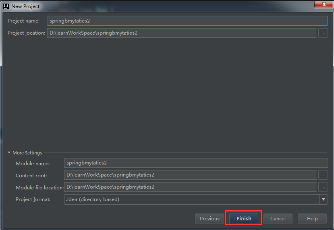Viewport: 334px width, 230px height.
Task: Browse for Content root folder
Action: coord(323,175)
